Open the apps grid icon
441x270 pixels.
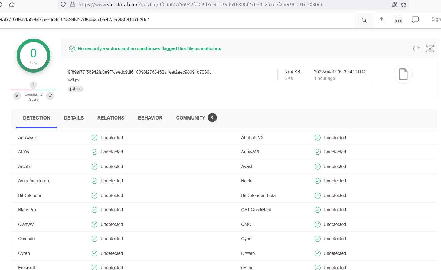[x=398, y=20]
